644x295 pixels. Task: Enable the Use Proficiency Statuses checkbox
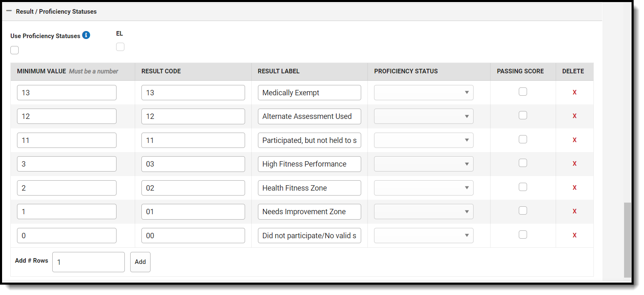coord(15,50)
